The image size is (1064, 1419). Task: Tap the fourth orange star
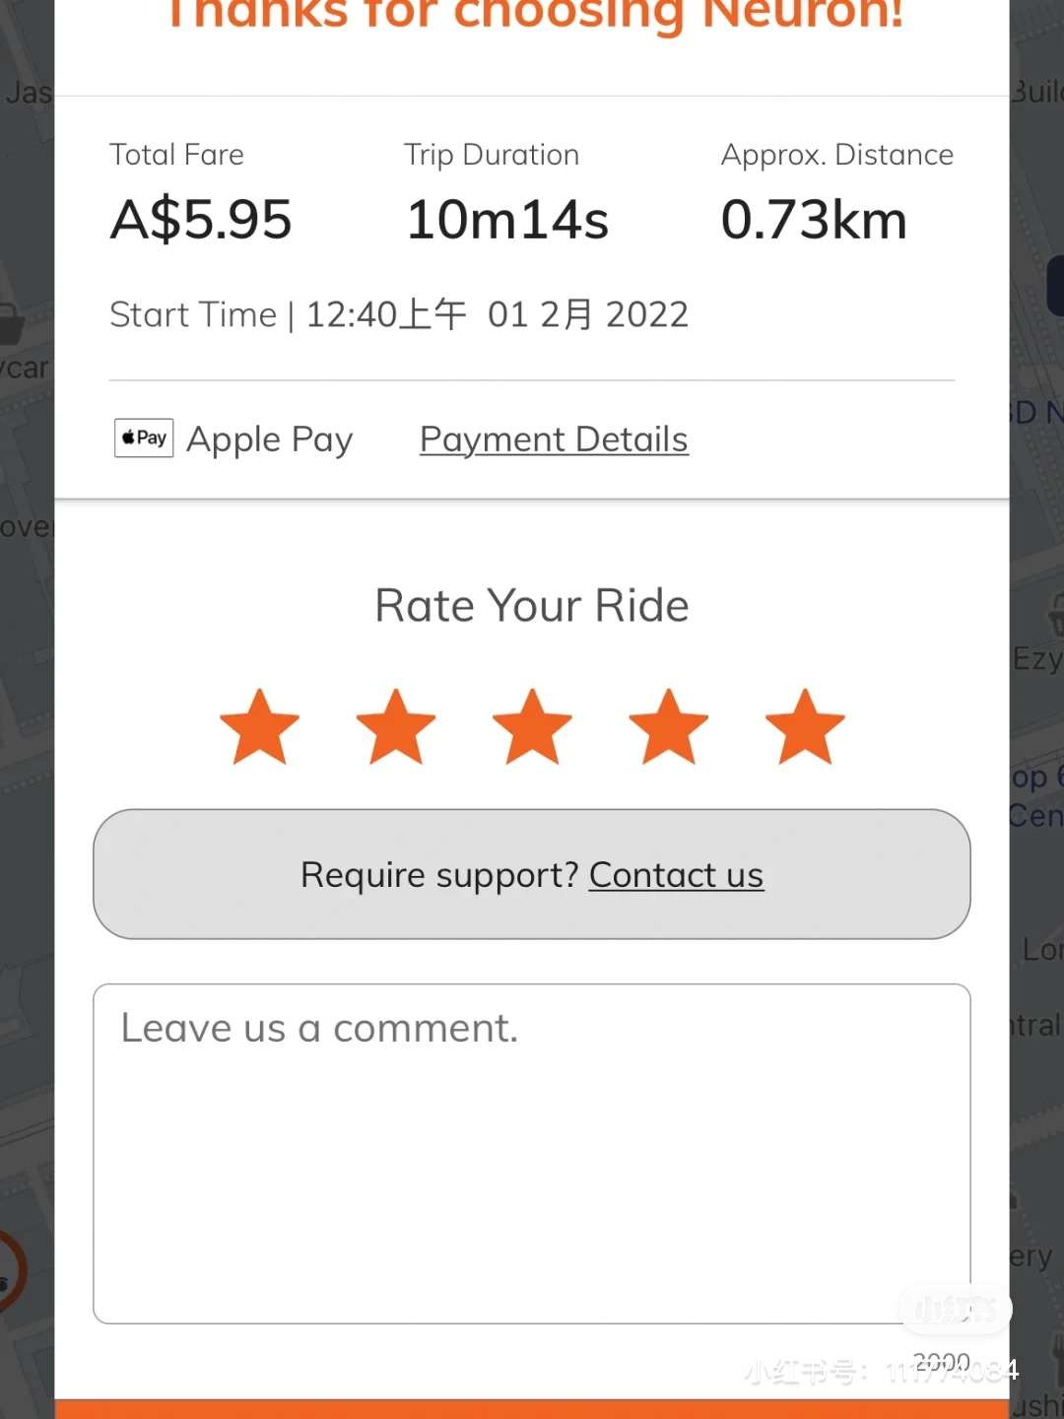pos(669,727)
